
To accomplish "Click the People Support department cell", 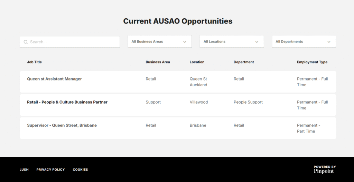I will (248, 102).
